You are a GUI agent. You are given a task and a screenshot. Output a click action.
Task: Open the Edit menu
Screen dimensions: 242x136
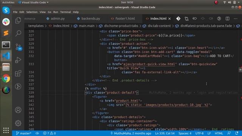[22, 12]
